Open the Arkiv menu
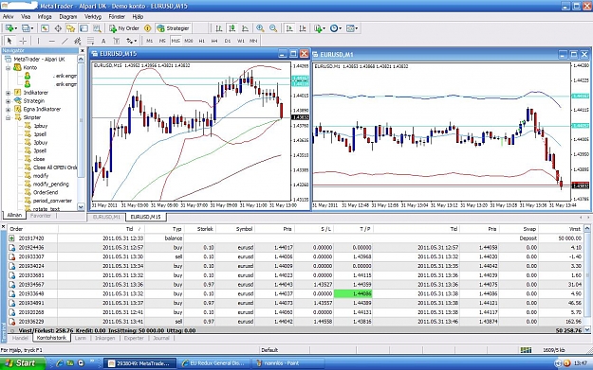The width and height of the screenshot is (593, 370). (x=8, y=17)
